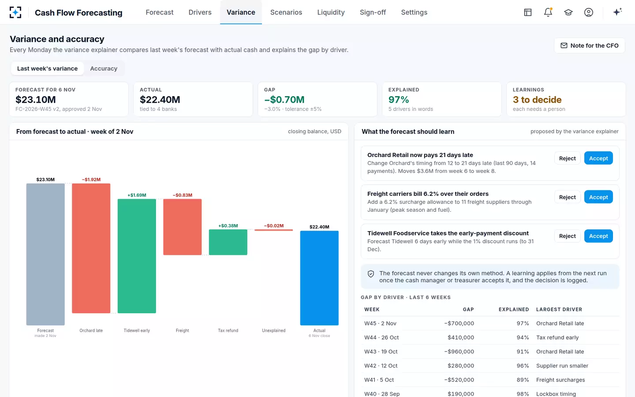Reject the freight carriers surcharge learning
This screenshot has width=635, height=397.
coord(568,197)
